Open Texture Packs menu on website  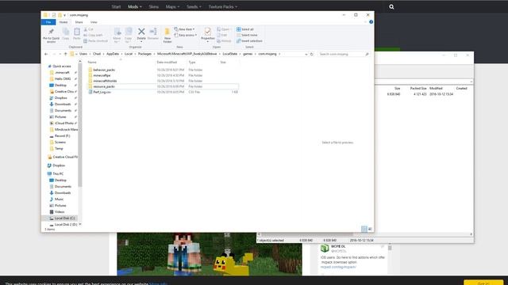click(222, 7)
